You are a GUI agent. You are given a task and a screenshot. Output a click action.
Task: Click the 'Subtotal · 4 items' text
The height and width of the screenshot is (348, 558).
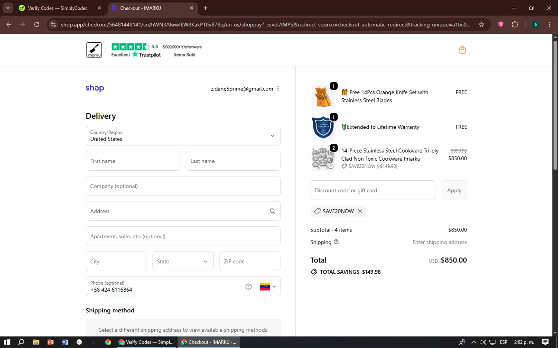(331, 230)
